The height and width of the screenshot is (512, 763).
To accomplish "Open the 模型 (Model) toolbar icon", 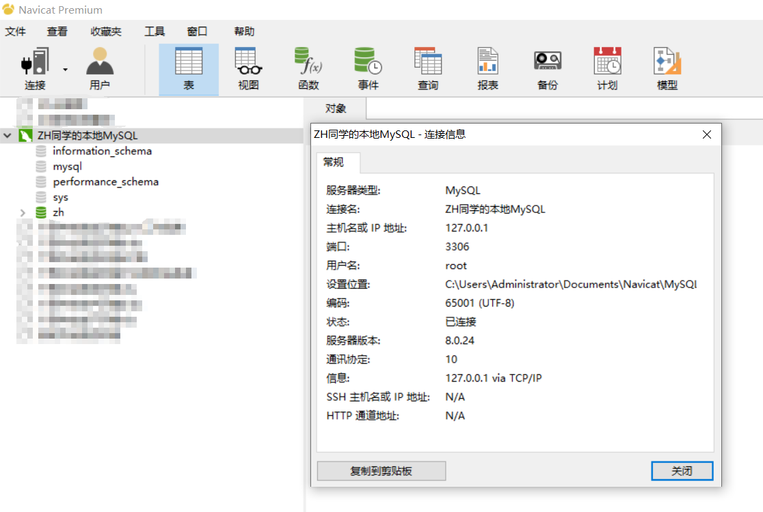I will (x=667, y=68).
